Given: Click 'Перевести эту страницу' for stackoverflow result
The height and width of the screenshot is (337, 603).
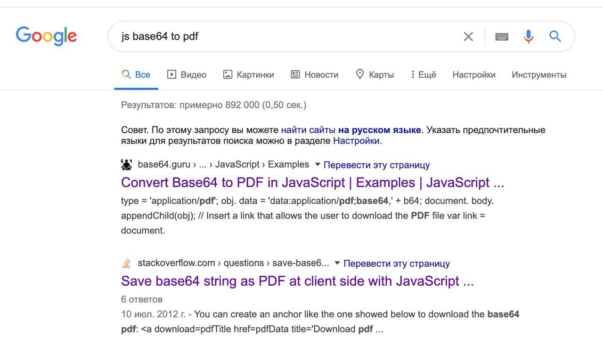Looking at the screenshot, I should 397,264.
